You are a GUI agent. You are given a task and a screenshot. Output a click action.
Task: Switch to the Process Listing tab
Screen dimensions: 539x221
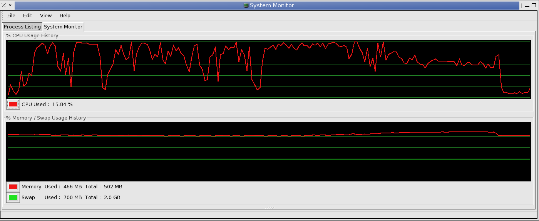click(x=22, y=27)
